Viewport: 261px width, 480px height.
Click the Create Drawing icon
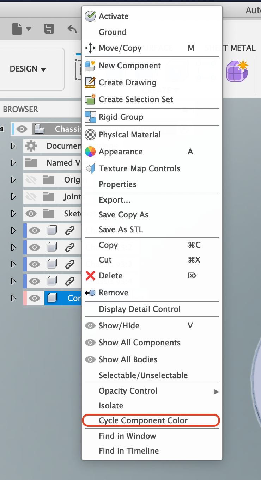coord(91,82)
